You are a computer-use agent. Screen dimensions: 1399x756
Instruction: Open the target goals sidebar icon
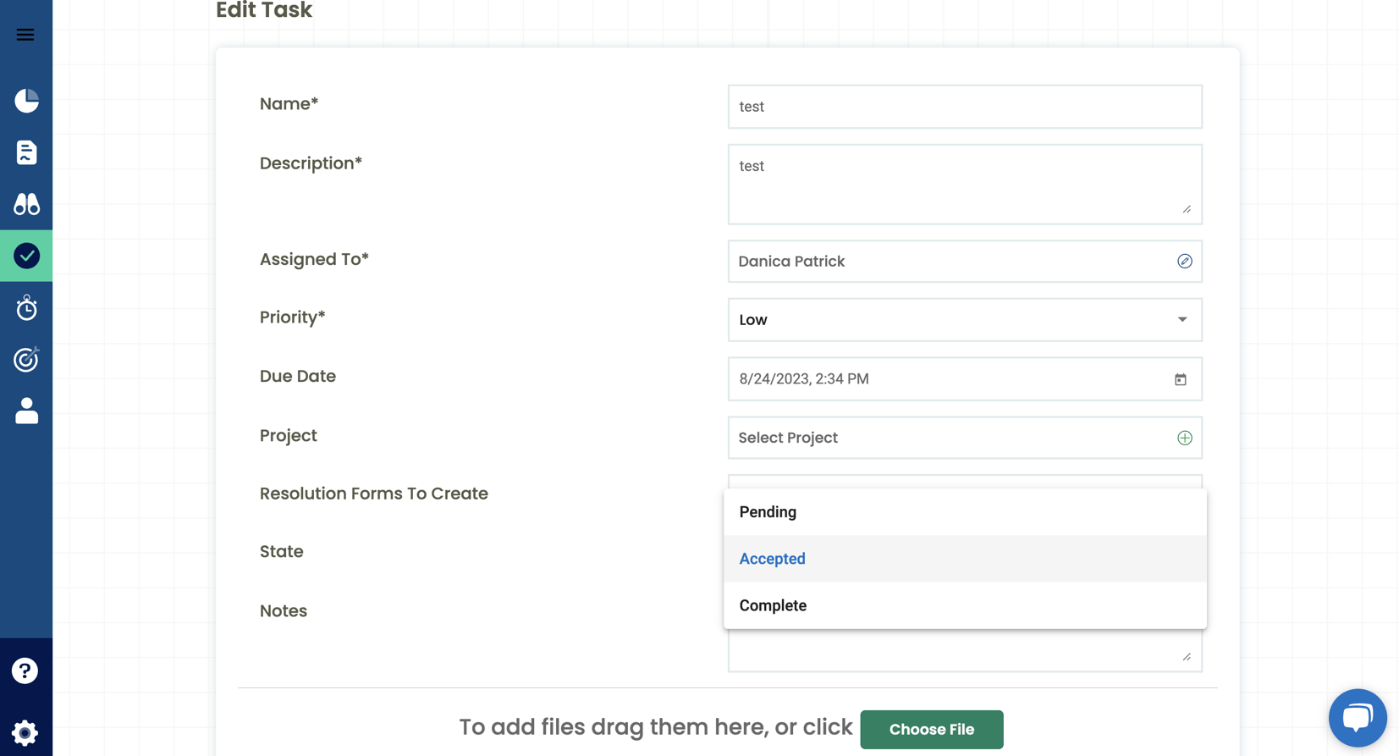[26, 359]
